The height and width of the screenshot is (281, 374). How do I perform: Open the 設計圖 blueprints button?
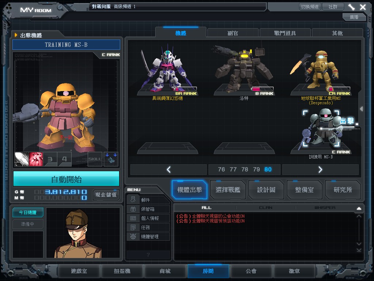click(266, 190)
